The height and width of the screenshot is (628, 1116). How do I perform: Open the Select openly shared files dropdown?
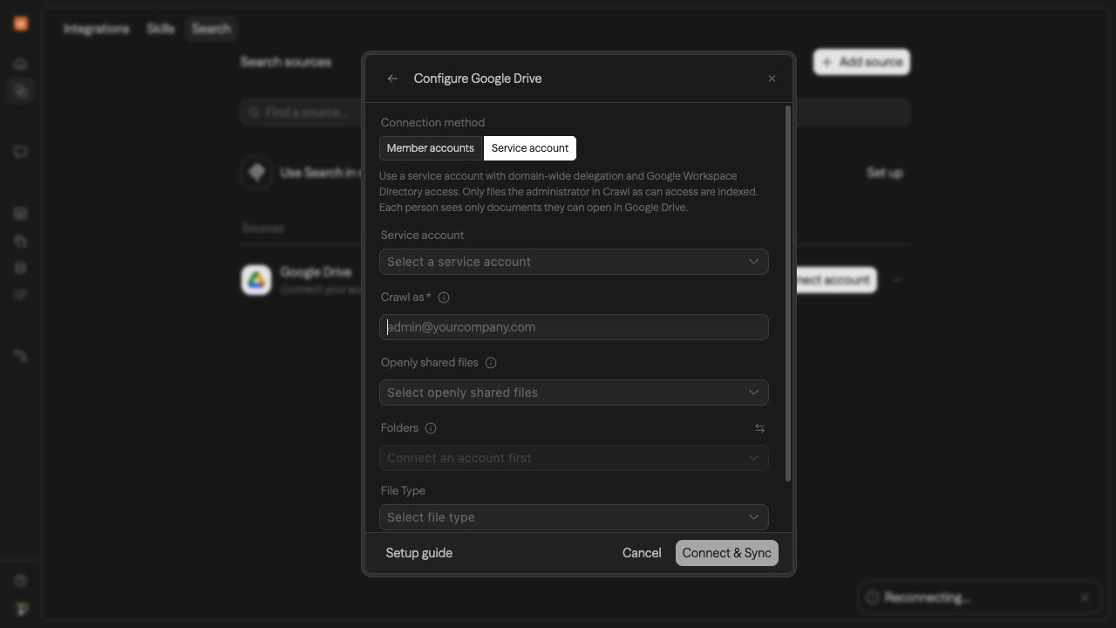(574, 392)
